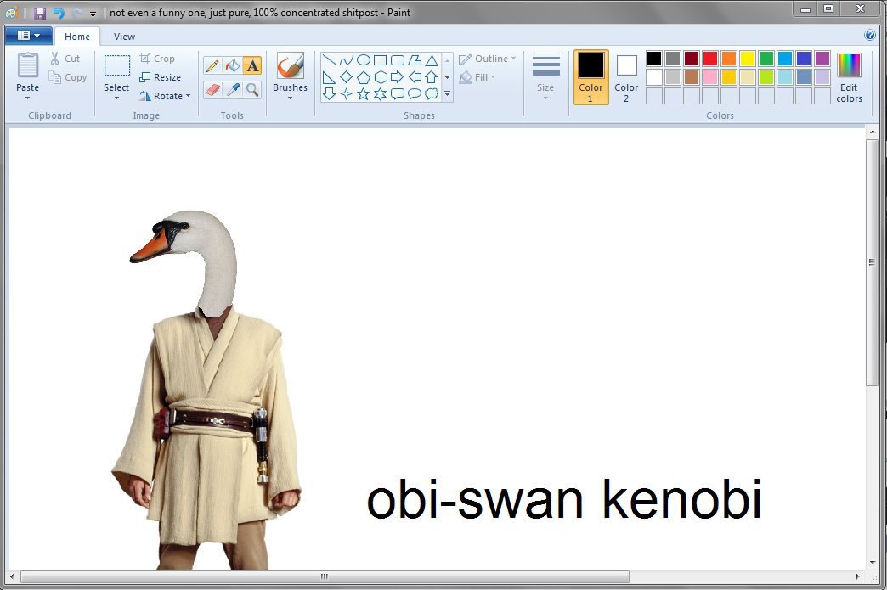Expand the Shapes gallery more arrow

tap(448, 94)
